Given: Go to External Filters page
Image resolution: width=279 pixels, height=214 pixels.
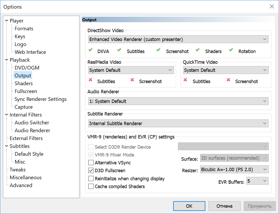Looking at the screenshot, I should coord(26,138).
